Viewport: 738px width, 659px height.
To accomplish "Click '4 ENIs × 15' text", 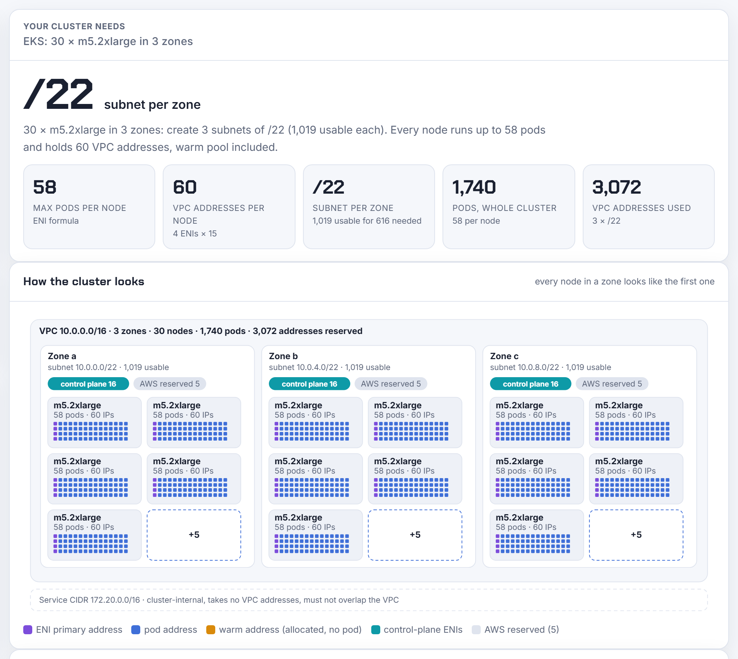I will point(195,234).
